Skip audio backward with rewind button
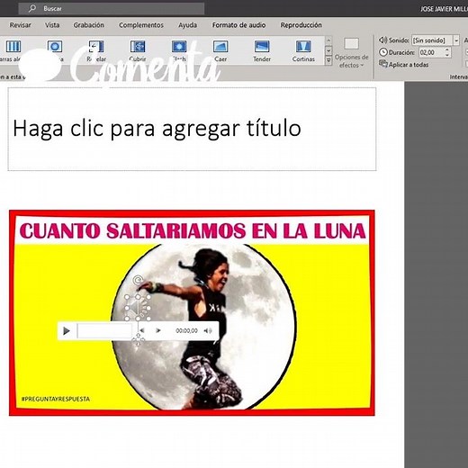The height and width of the screenshot is (468, 468). (141, 330)
